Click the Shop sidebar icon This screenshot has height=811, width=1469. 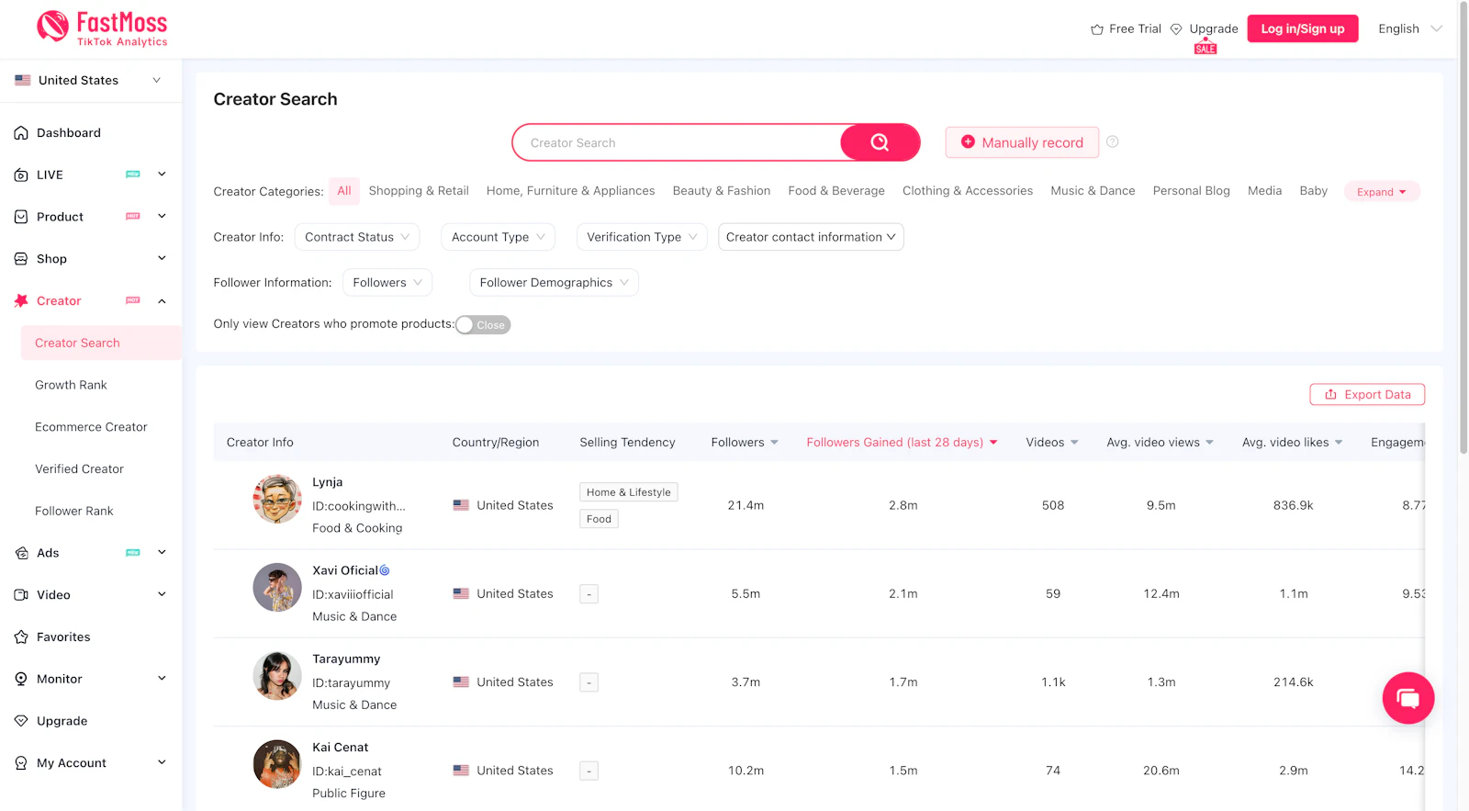pyautogui.click(x=21, y=259)
